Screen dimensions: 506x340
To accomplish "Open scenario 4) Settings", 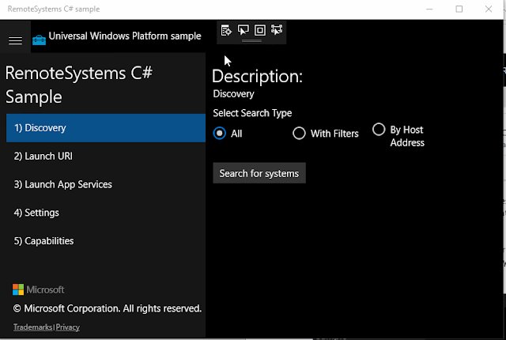I will click(x=106, y=213).
